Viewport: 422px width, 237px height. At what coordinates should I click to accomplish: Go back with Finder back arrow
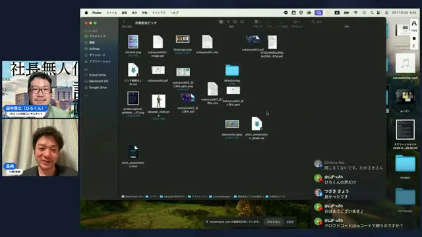(x=125, y=22)
